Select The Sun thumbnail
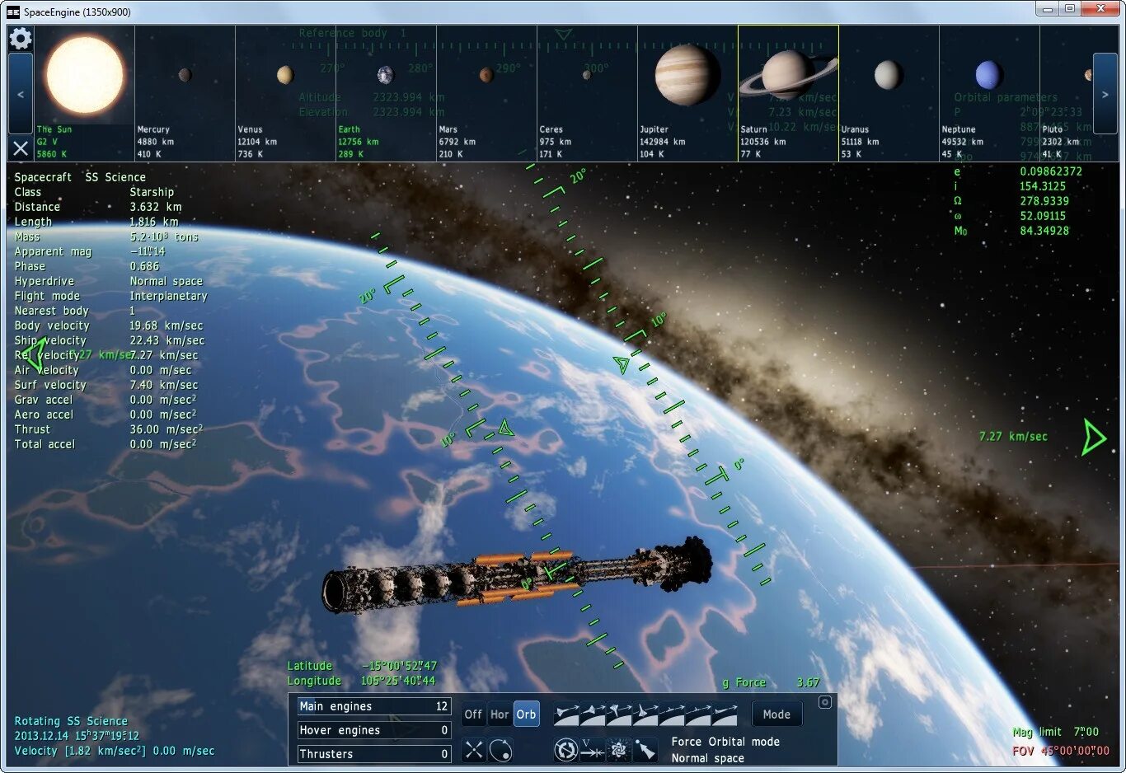 (85, 93)
